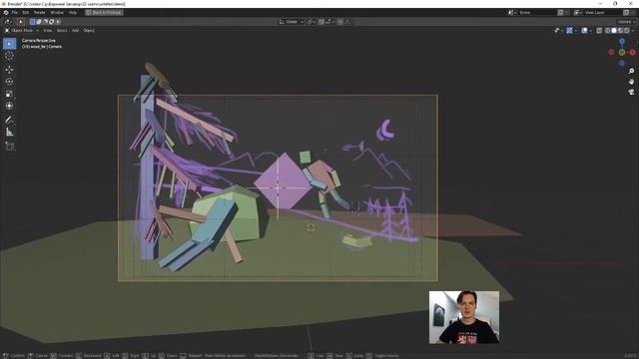Select the Move tool
This screenshot has height=359, width=639.
9,70
